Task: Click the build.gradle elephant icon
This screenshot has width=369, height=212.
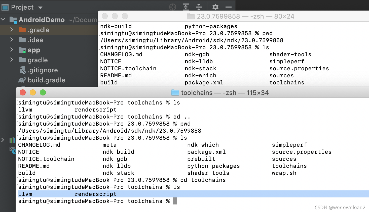Action: [22, 80]
